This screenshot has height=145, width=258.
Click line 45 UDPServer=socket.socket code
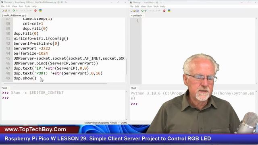69,58
